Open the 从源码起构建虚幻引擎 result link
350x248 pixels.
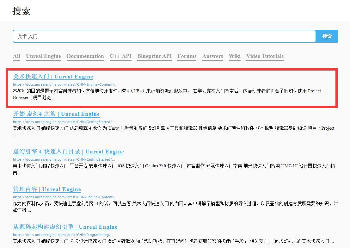[65, 227]
